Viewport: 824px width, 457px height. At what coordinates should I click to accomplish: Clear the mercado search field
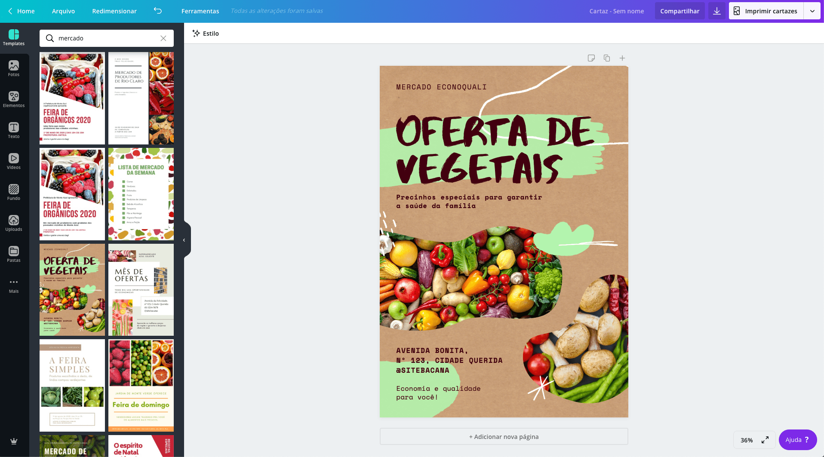[163, 38]
